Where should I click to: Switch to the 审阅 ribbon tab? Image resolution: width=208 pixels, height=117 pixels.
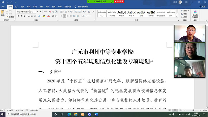(47, 6)
